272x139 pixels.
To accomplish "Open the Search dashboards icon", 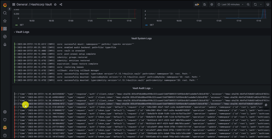I will pos(5,13).
